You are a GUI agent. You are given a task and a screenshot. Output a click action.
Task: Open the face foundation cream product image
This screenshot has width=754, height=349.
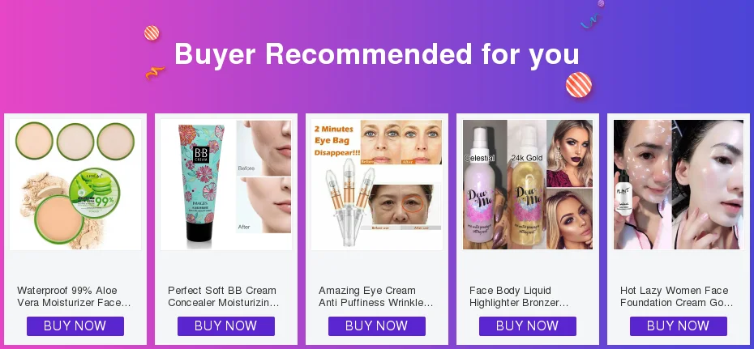click(x=678, y=185)
